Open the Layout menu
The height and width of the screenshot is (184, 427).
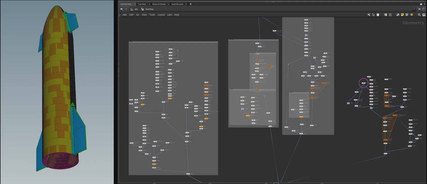[x=161, y=15]
